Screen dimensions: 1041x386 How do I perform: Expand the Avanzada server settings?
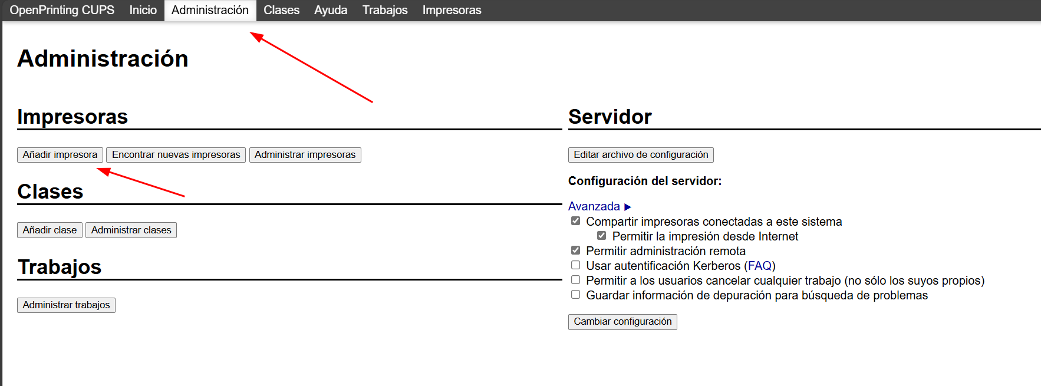click(x=599, y=206)
